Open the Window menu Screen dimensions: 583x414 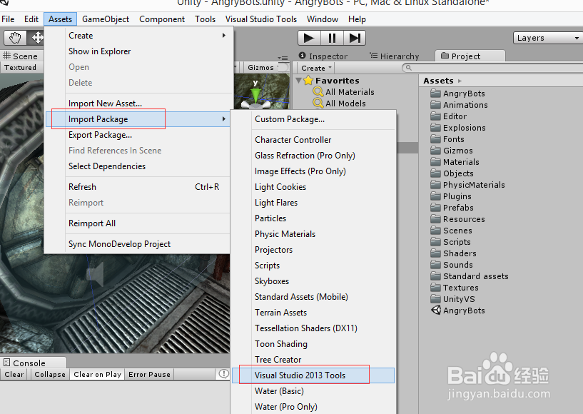323,19
